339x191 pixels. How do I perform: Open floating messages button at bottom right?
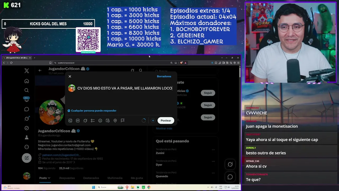pyautogui.click(x=230, y=177)
